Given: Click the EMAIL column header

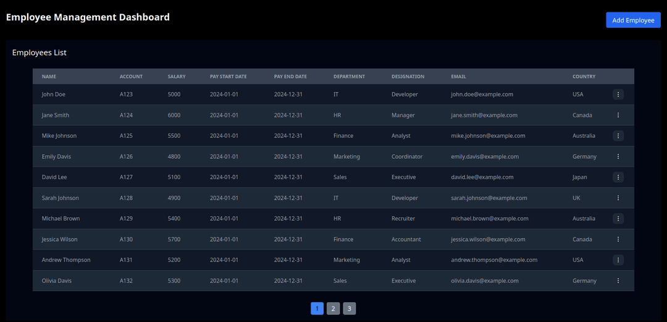Looking at the screenshot, I should (458, 77).
